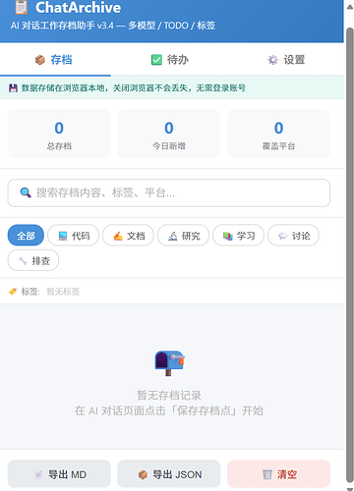Image resolution: width=354 pixels, height=491 pixels.
Task: Click the 暂无标签 placeholder text
Action: (x=63, y=292)
